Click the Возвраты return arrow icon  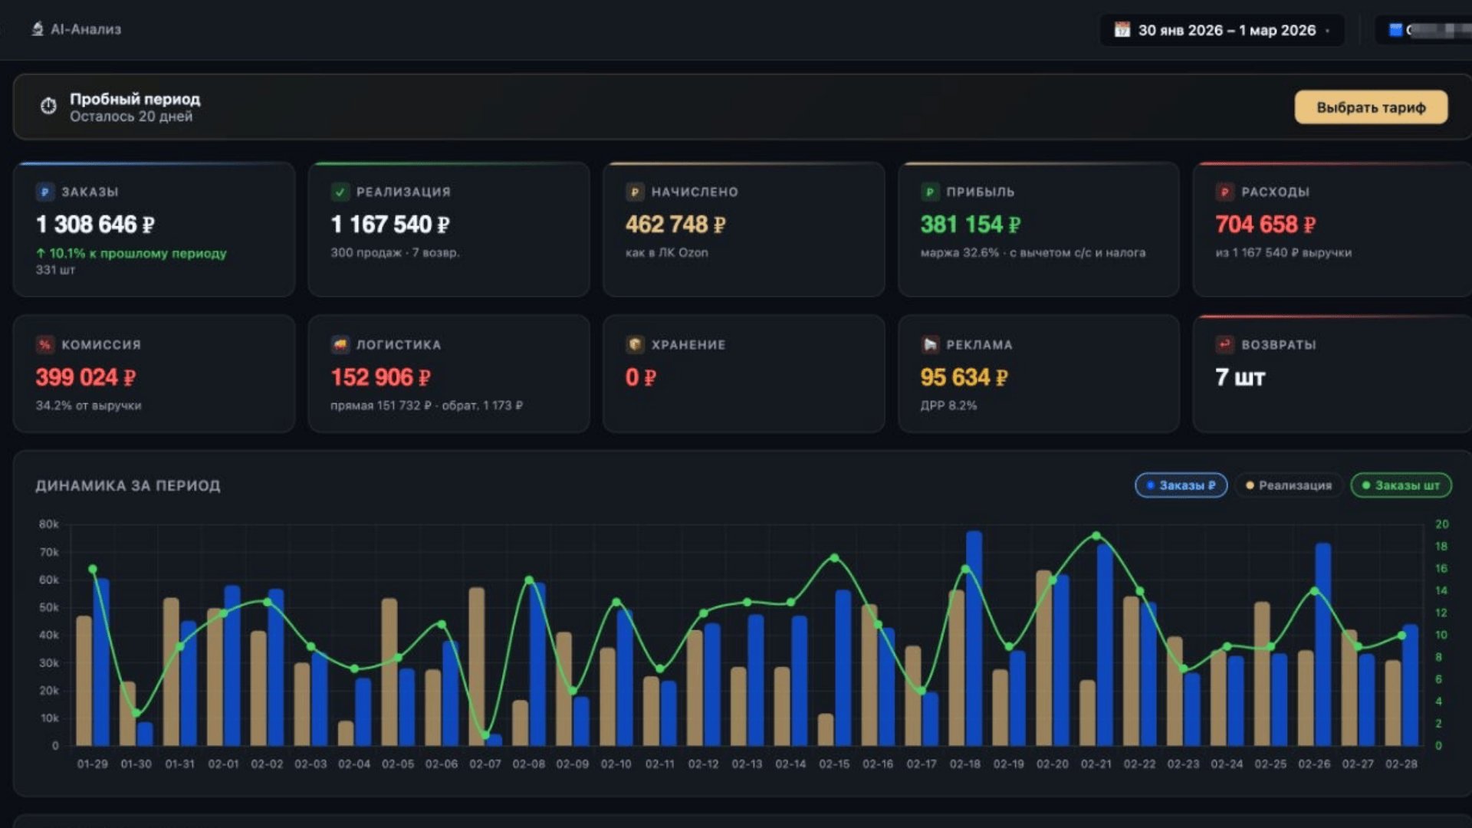(1224, 345)
